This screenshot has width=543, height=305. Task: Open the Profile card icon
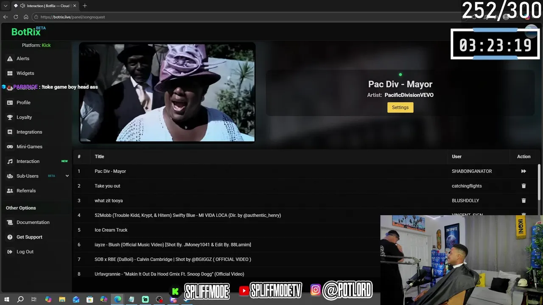click(x=10, y=103)
